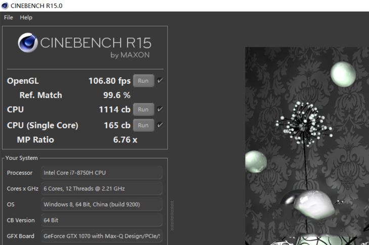369x245 pixels.
Task: Click the CINEBENCH R15.0 window title
Action: [36, 6]
